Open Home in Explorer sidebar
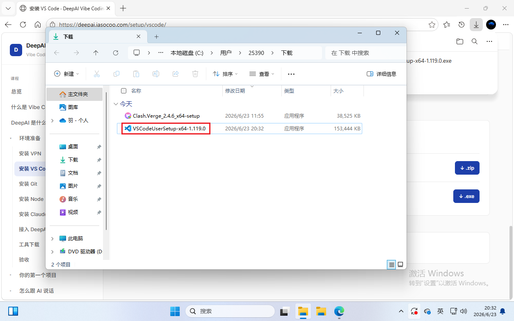514x321 pixels. [x=74, y=94]
